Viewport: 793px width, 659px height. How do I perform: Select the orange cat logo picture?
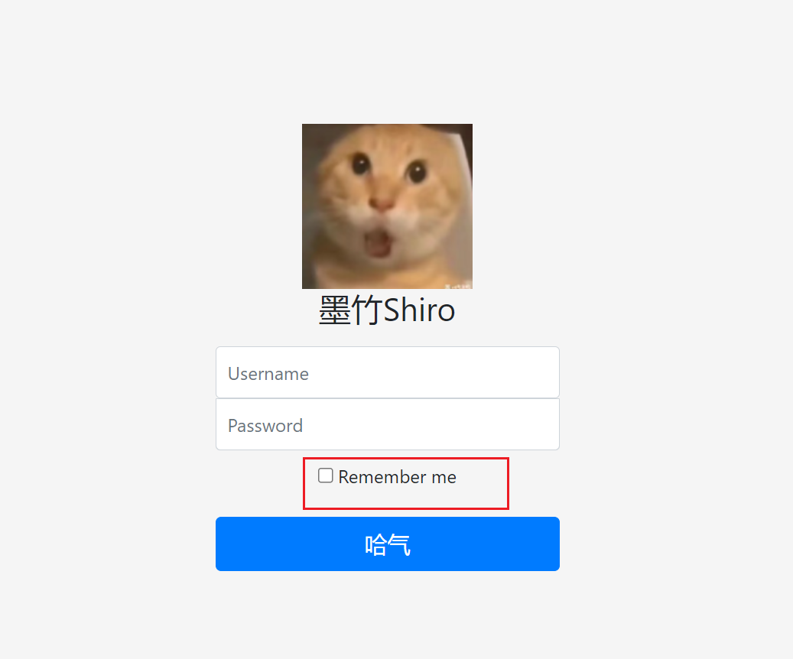point(387,206)
